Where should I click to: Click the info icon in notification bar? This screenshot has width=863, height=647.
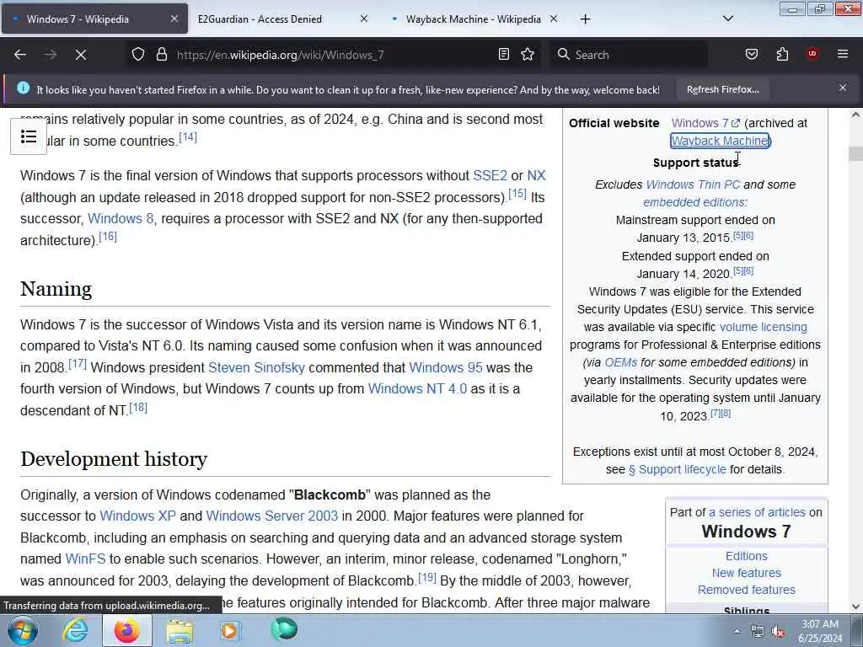click(23, 88)
